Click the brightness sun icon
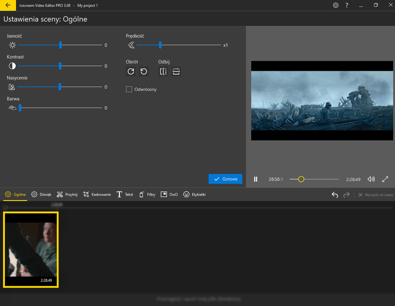The height and width of the screenshot is (306, 395). click(12, 45)
